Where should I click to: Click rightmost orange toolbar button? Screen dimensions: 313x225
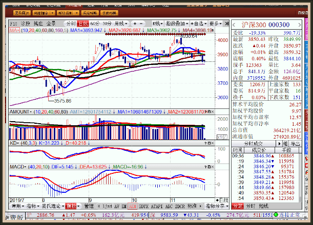(x=109, y=13)
